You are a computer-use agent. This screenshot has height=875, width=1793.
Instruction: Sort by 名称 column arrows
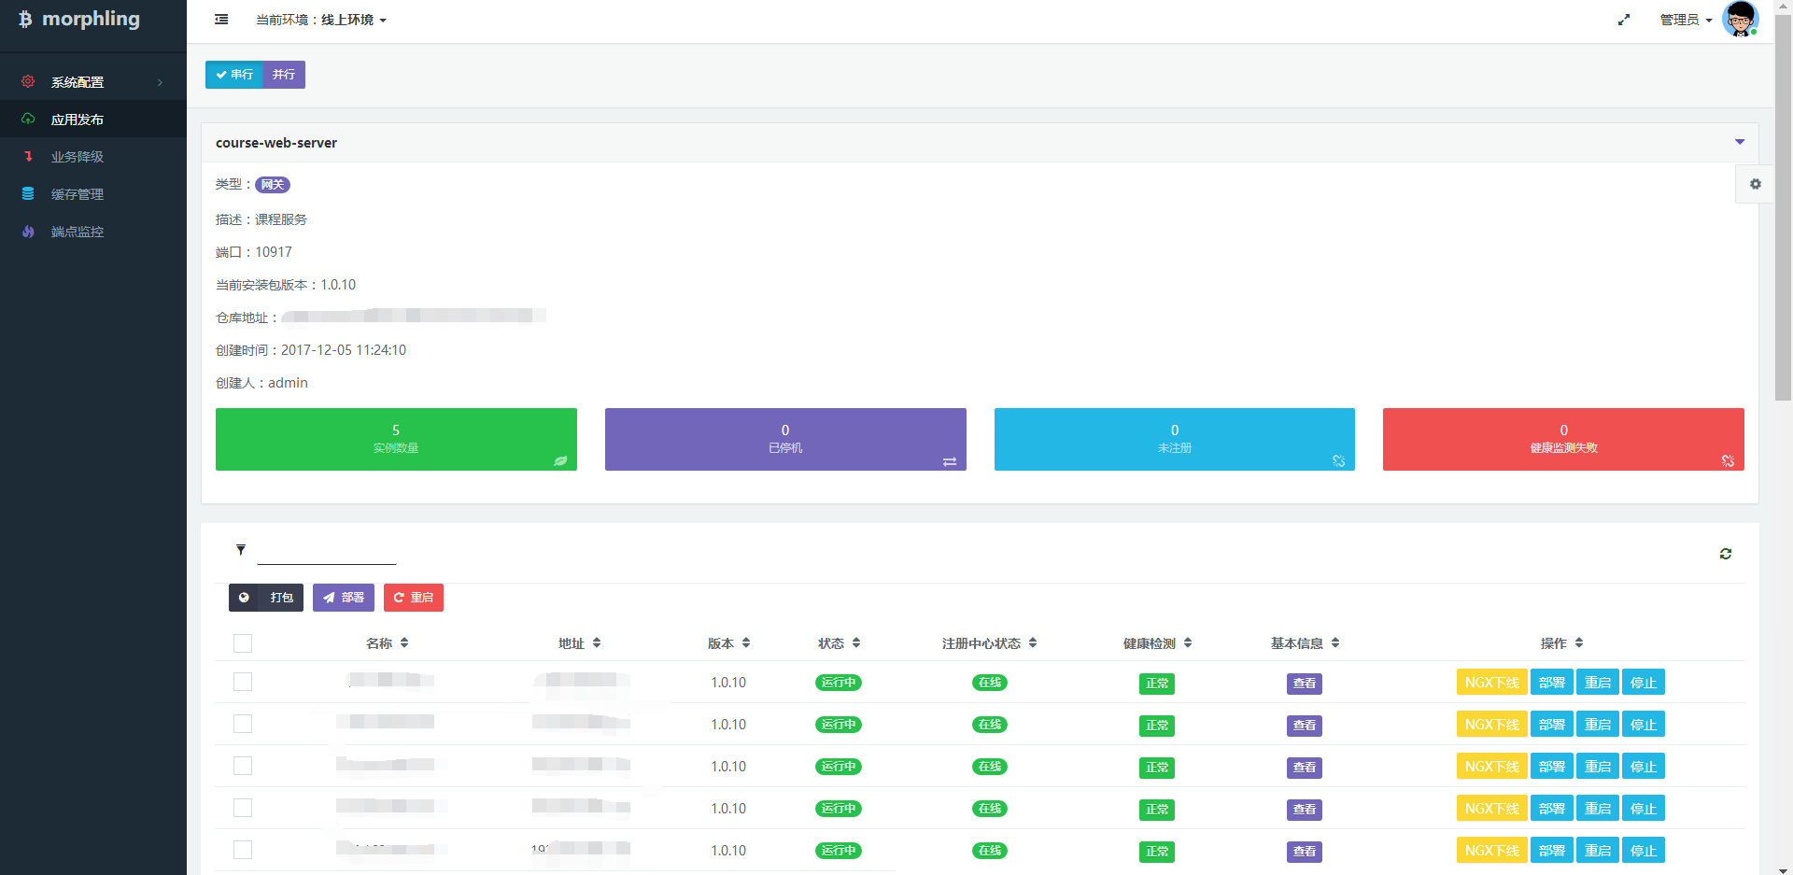click(404, 642)
